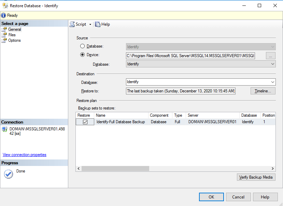The image size is (283, 206).
Task: Select the Database source radio button
Action: coord(82,46)
